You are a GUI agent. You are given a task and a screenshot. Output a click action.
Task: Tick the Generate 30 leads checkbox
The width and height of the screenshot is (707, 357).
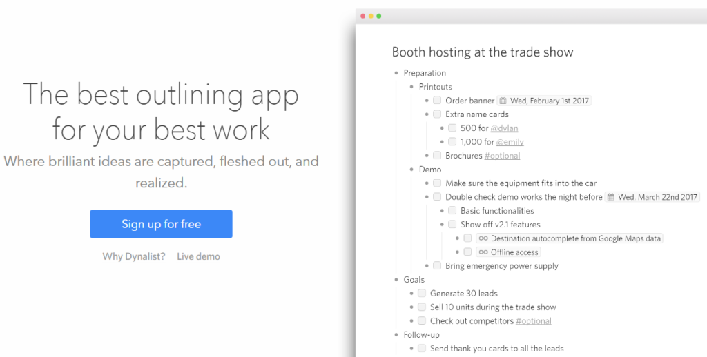point(422,294)
